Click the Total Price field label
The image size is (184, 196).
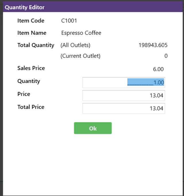[x=31, y=107]
